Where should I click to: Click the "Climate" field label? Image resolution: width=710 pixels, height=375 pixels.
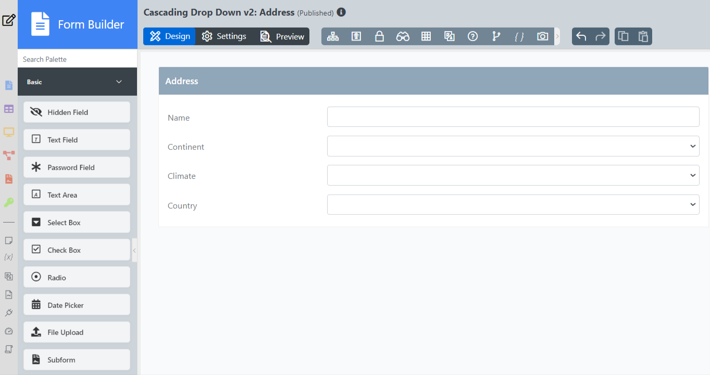point(182,176)
